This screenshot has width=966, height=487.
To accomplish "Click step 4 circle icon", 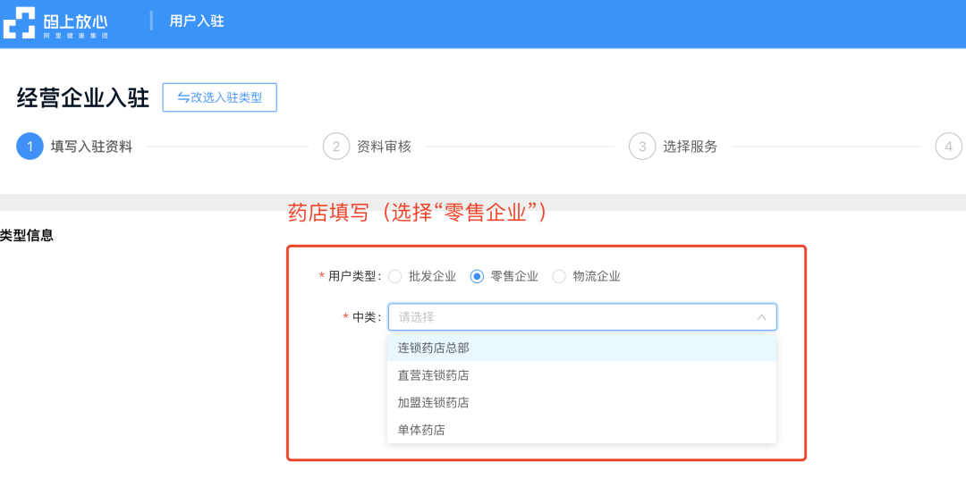I will [949, 147].
